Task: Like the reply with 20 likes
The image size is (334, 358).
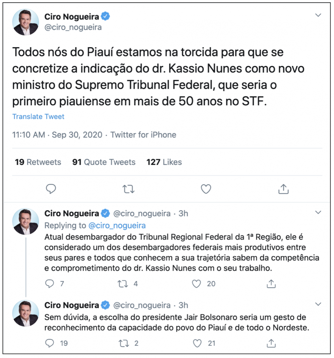Action: click(x=197, y=284)
